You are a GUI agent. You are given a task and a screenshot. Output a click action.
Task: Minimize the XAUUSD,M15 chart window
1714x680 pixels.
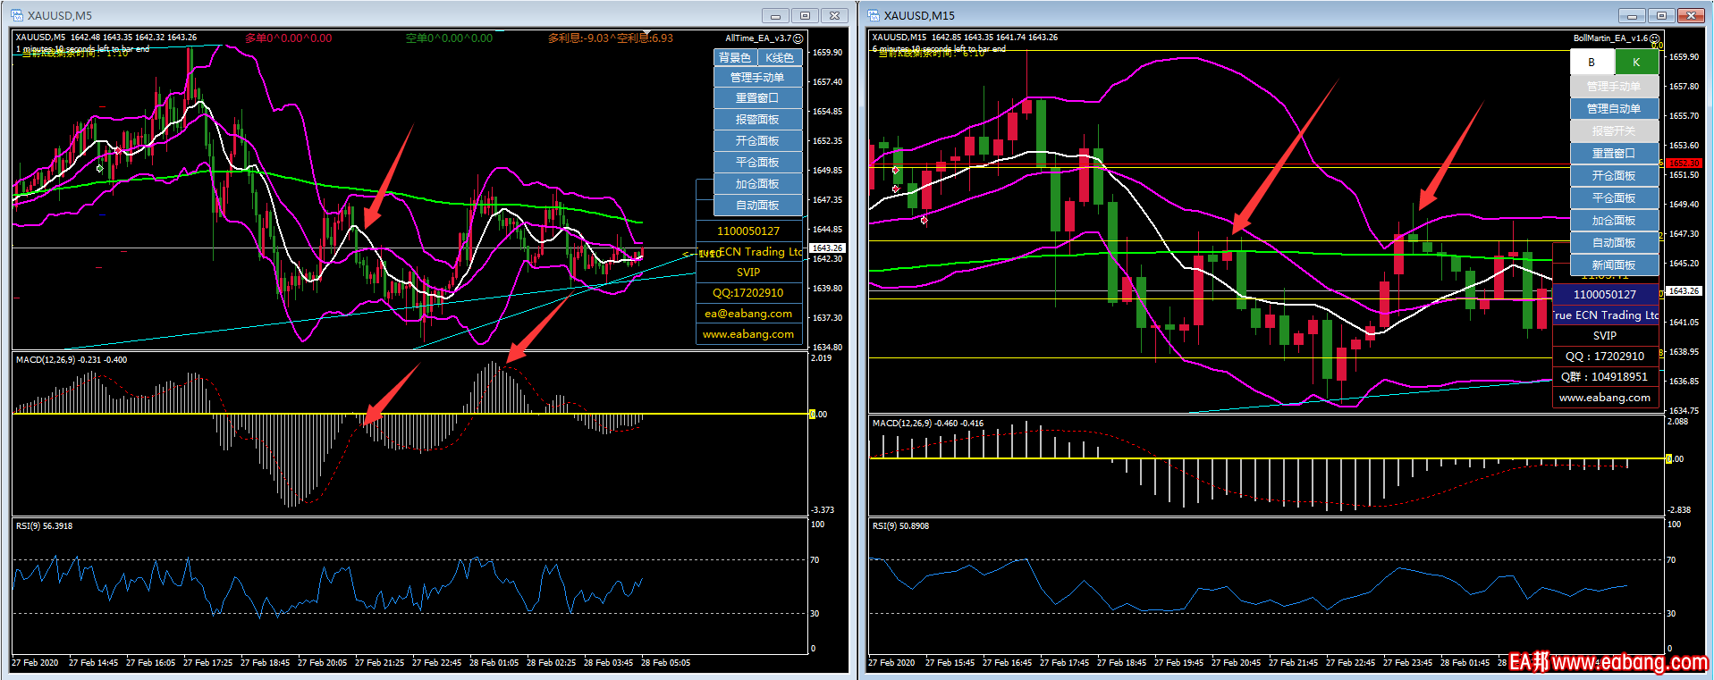(x=1632, y=15)
